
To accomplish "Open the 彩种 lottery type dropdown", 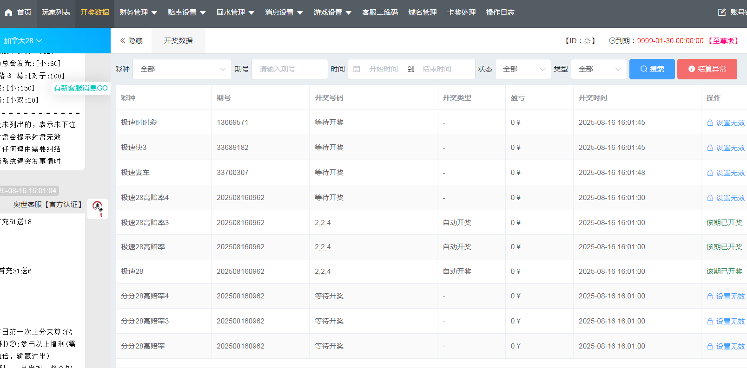I will coord(182,69).
